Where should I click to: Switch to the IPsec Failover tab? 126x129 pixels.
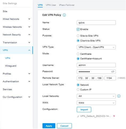click(67, 5)
